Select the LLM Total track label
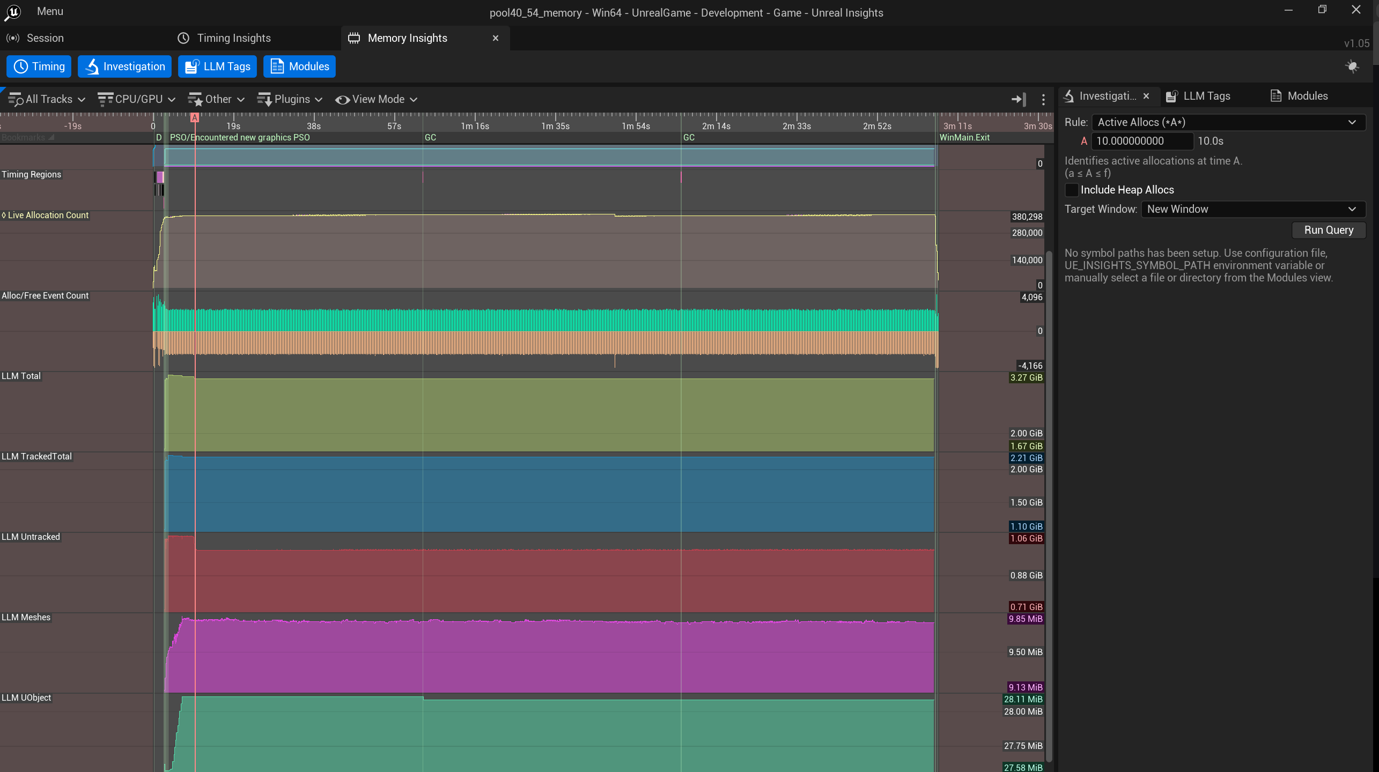1379x772 pixels. (21, 376)
